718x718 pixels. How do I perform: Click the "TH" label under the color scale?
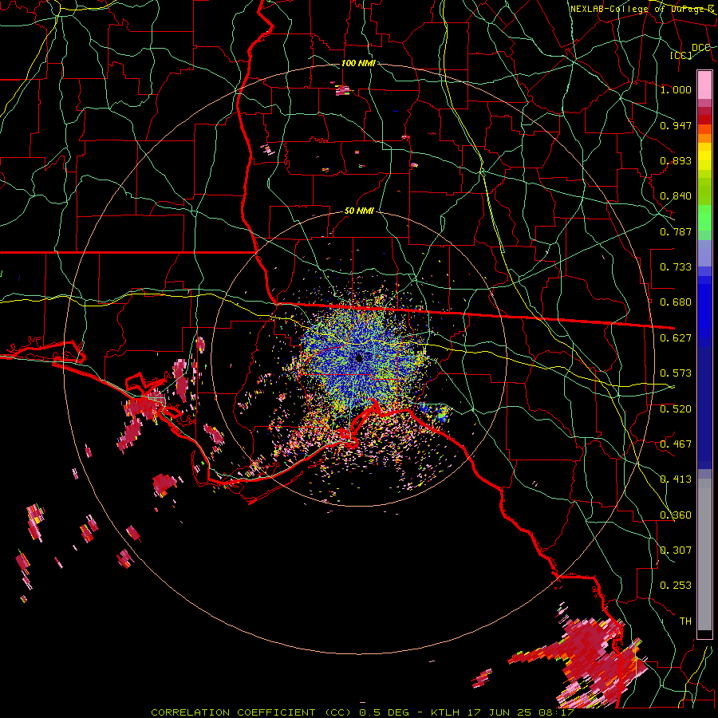click(x=685, y=621)
